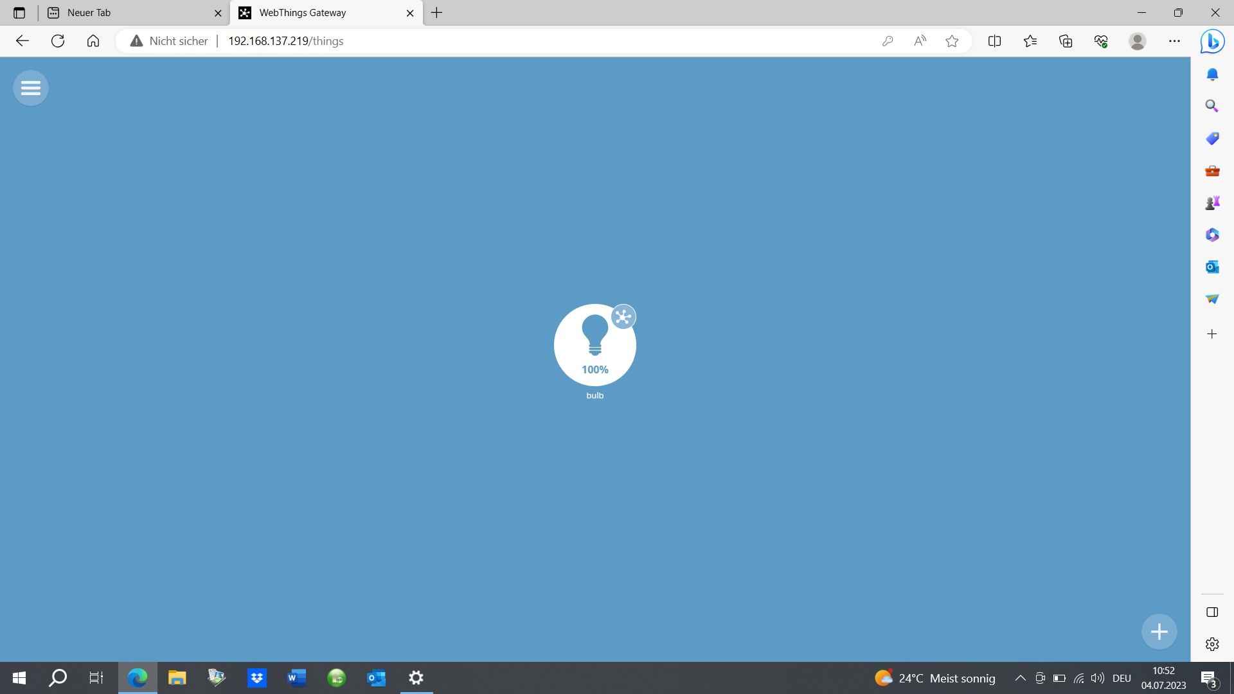Click the bulb name label
1234x694 pixels.
click(x=595, y=395)
